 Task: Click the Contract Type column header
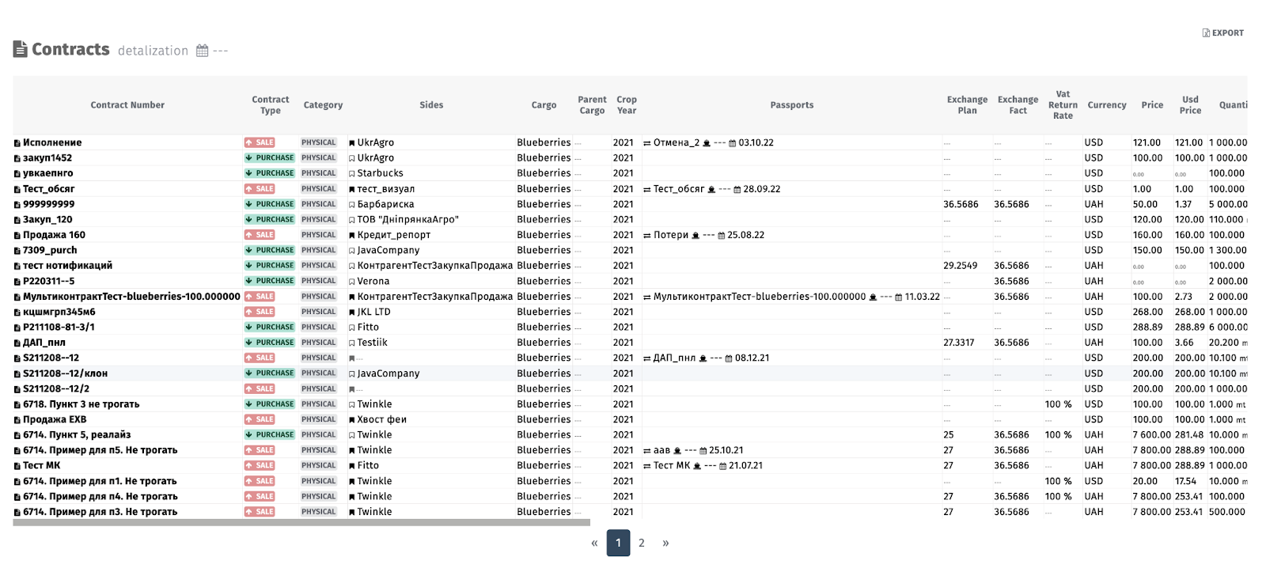tap(271, 105)
